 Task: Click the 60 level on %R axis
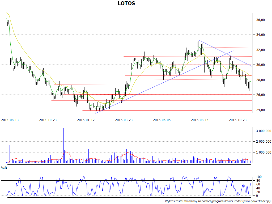tap(258, 184)
